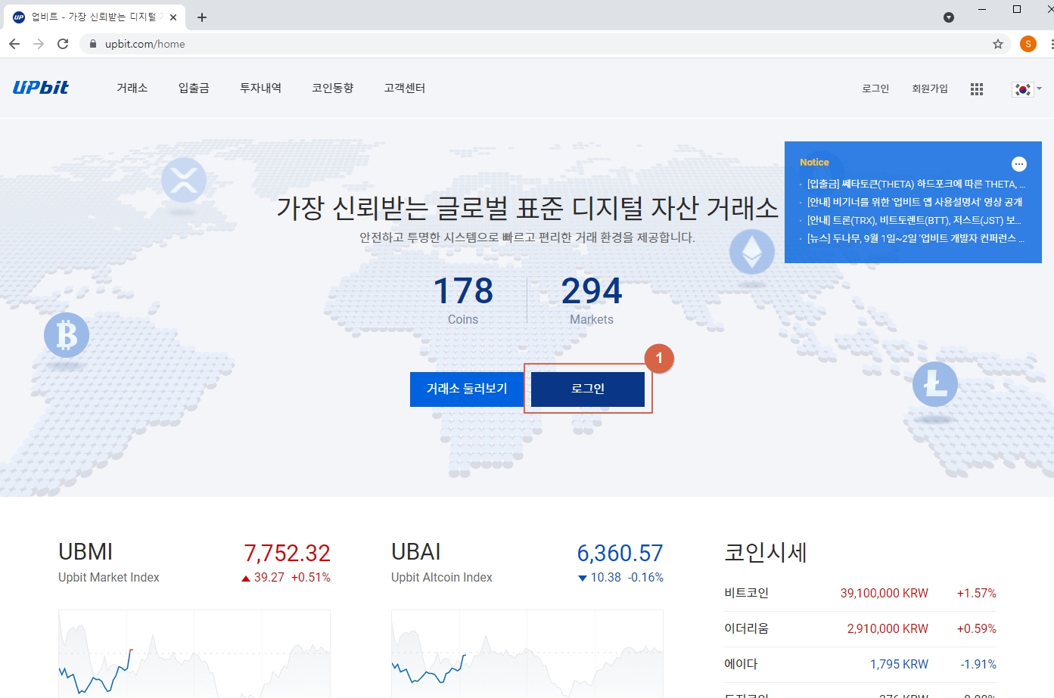Select the 비트코인 price row
This screenshot has width=1054, height=698.
pos(860,594)
